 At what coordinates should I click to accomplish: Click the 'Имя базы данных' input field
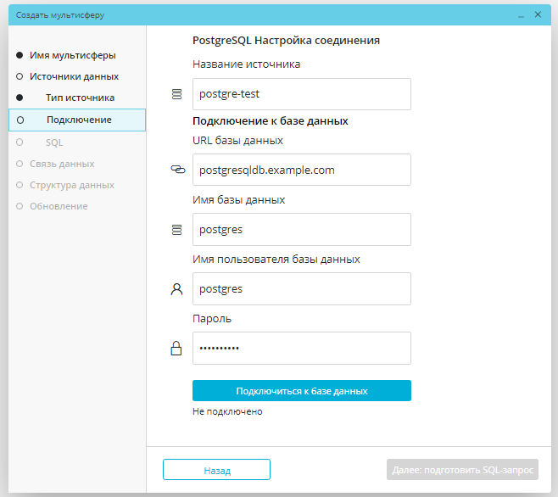point(302,229)
